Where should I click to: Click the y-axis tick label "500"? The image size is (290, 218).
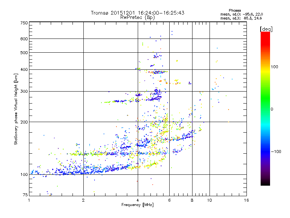pyautogui.click(x=24, y=53)
